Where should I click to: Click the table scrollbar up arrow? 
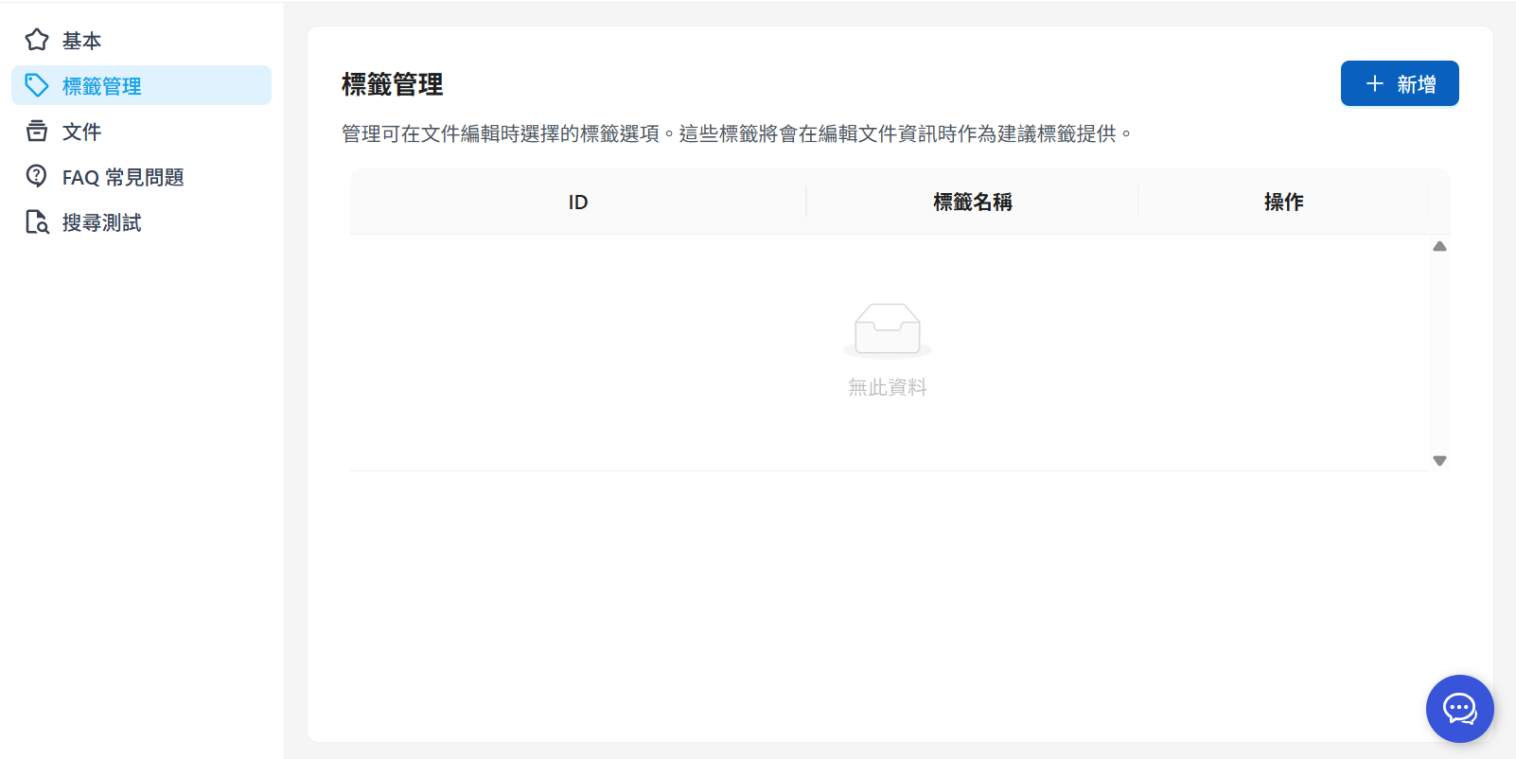click(x=1439, y=246)
